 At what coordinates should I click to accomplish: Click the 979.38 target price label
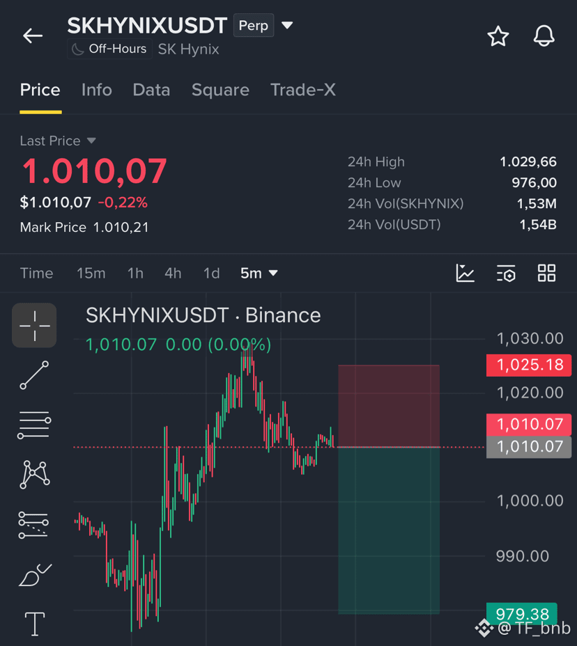coord(522,613)
